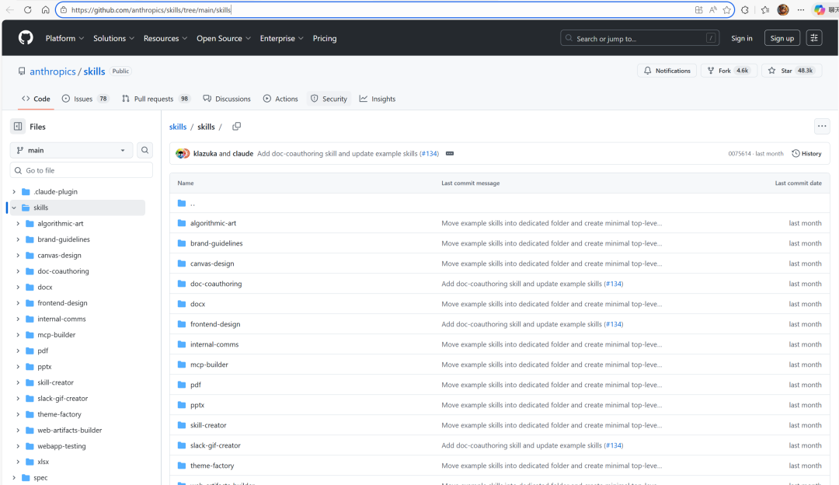Click the Pricing link
The width and height of the screenshot is (839, 485).
325,39
